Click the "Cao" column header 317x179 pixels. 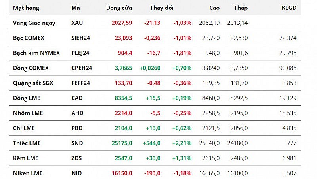214,8
